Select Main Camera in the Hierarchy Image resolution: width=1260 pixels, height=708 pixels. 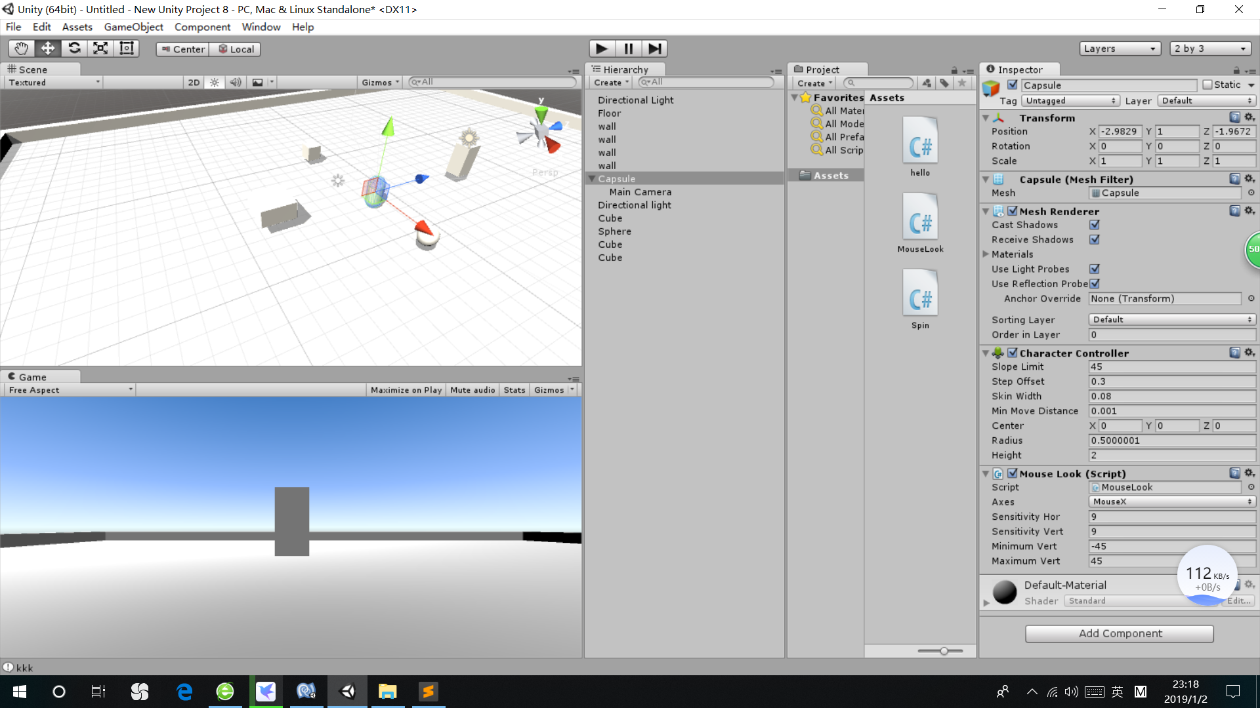640,191
